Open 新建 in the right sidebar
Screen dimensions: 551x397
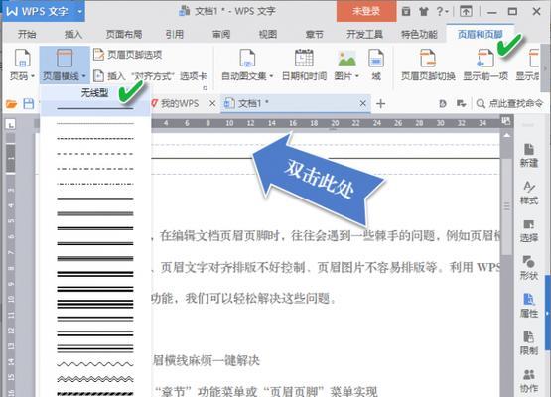click(x=529, y=155)
